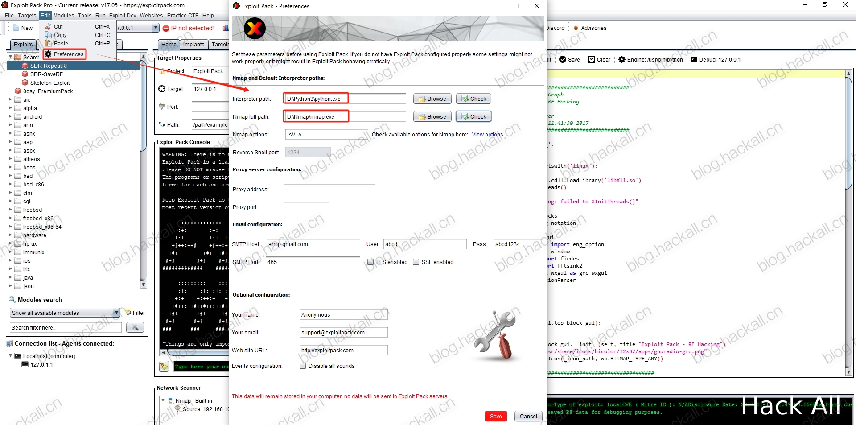Click the Paste menu entry icon

click(48, 43)
